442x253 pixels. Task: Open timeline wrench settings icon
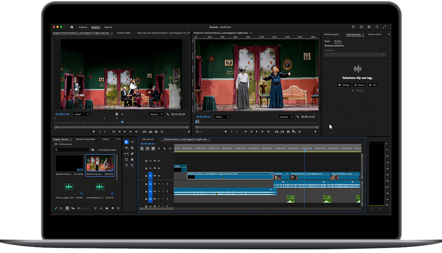[165, 148]
